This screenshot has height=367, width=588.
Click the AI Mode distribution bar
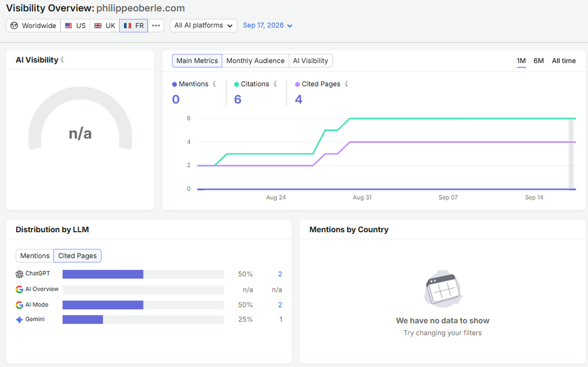[x=143, y=305]
